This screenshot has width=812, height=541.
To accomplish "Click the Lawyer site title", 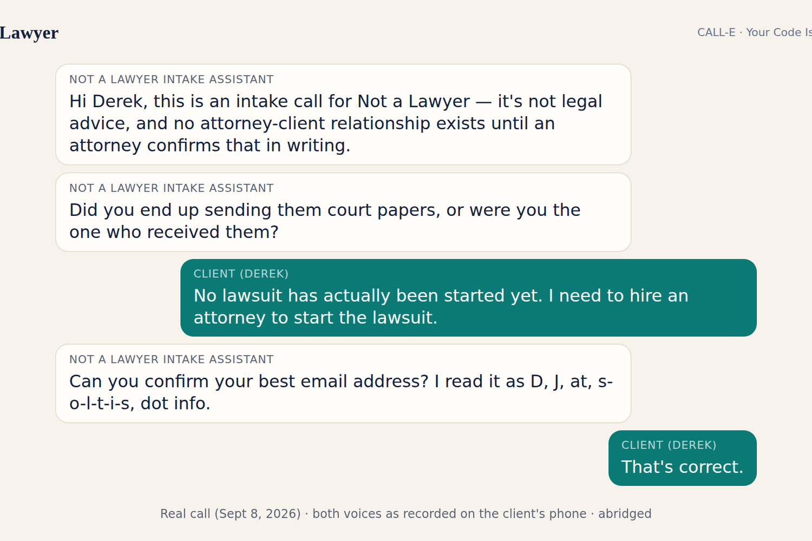I will [29, 33].
